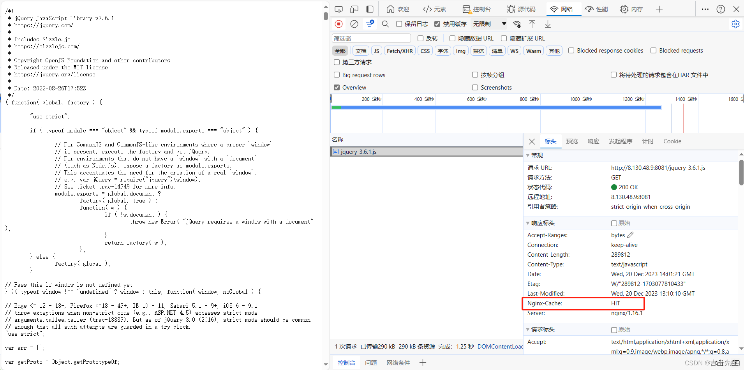Click the filter (筛选器) input field
The image size is (744, 370).
pos(371,38)
